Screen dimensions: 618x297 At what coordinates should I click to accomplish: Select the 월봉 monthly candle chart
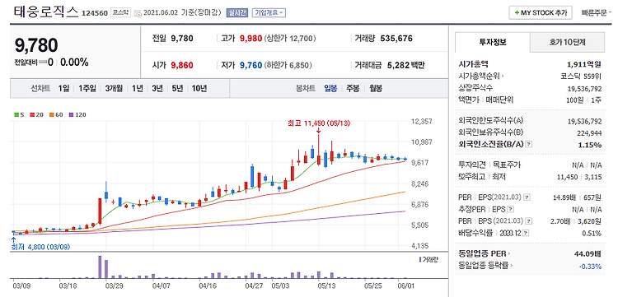[x=375, y=89]
